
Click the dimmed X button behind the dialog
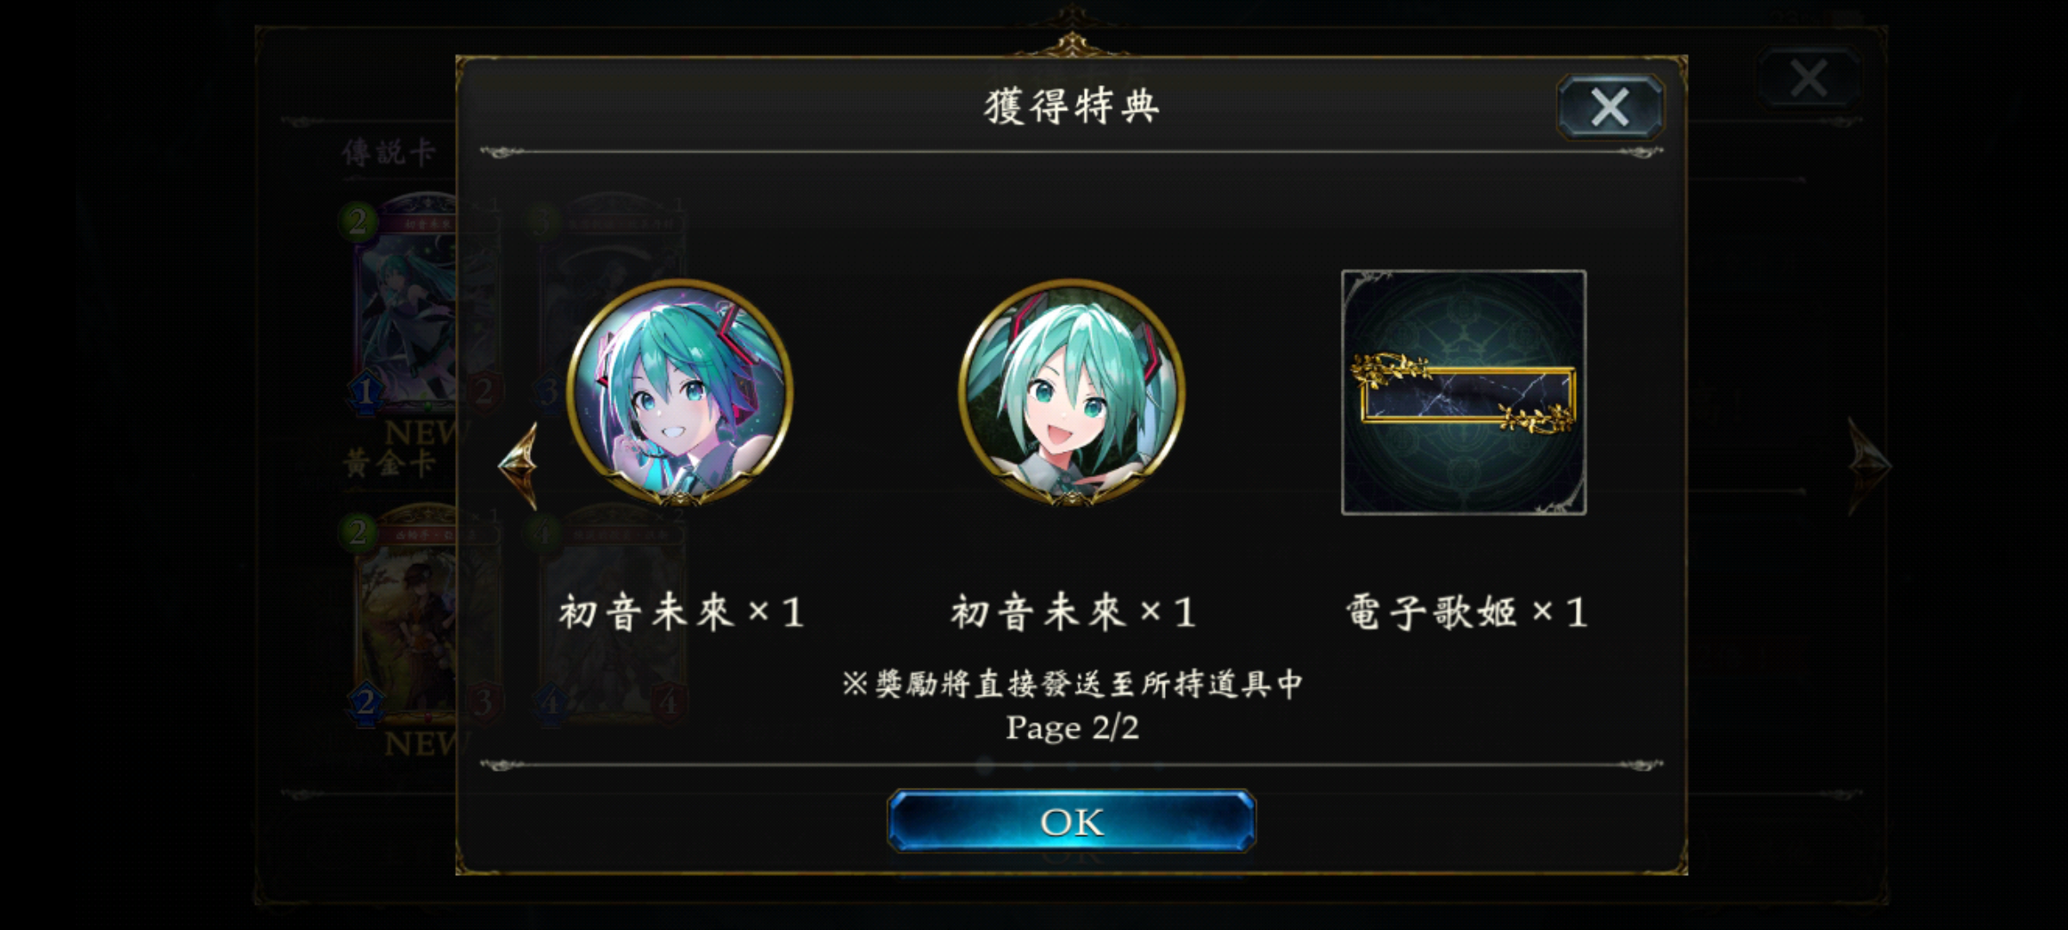pos(1808,78)
